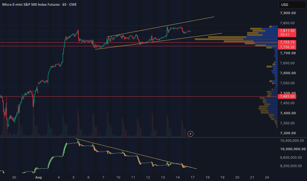Click the 9,200,000.00 indicator axis label

[291, 166]
